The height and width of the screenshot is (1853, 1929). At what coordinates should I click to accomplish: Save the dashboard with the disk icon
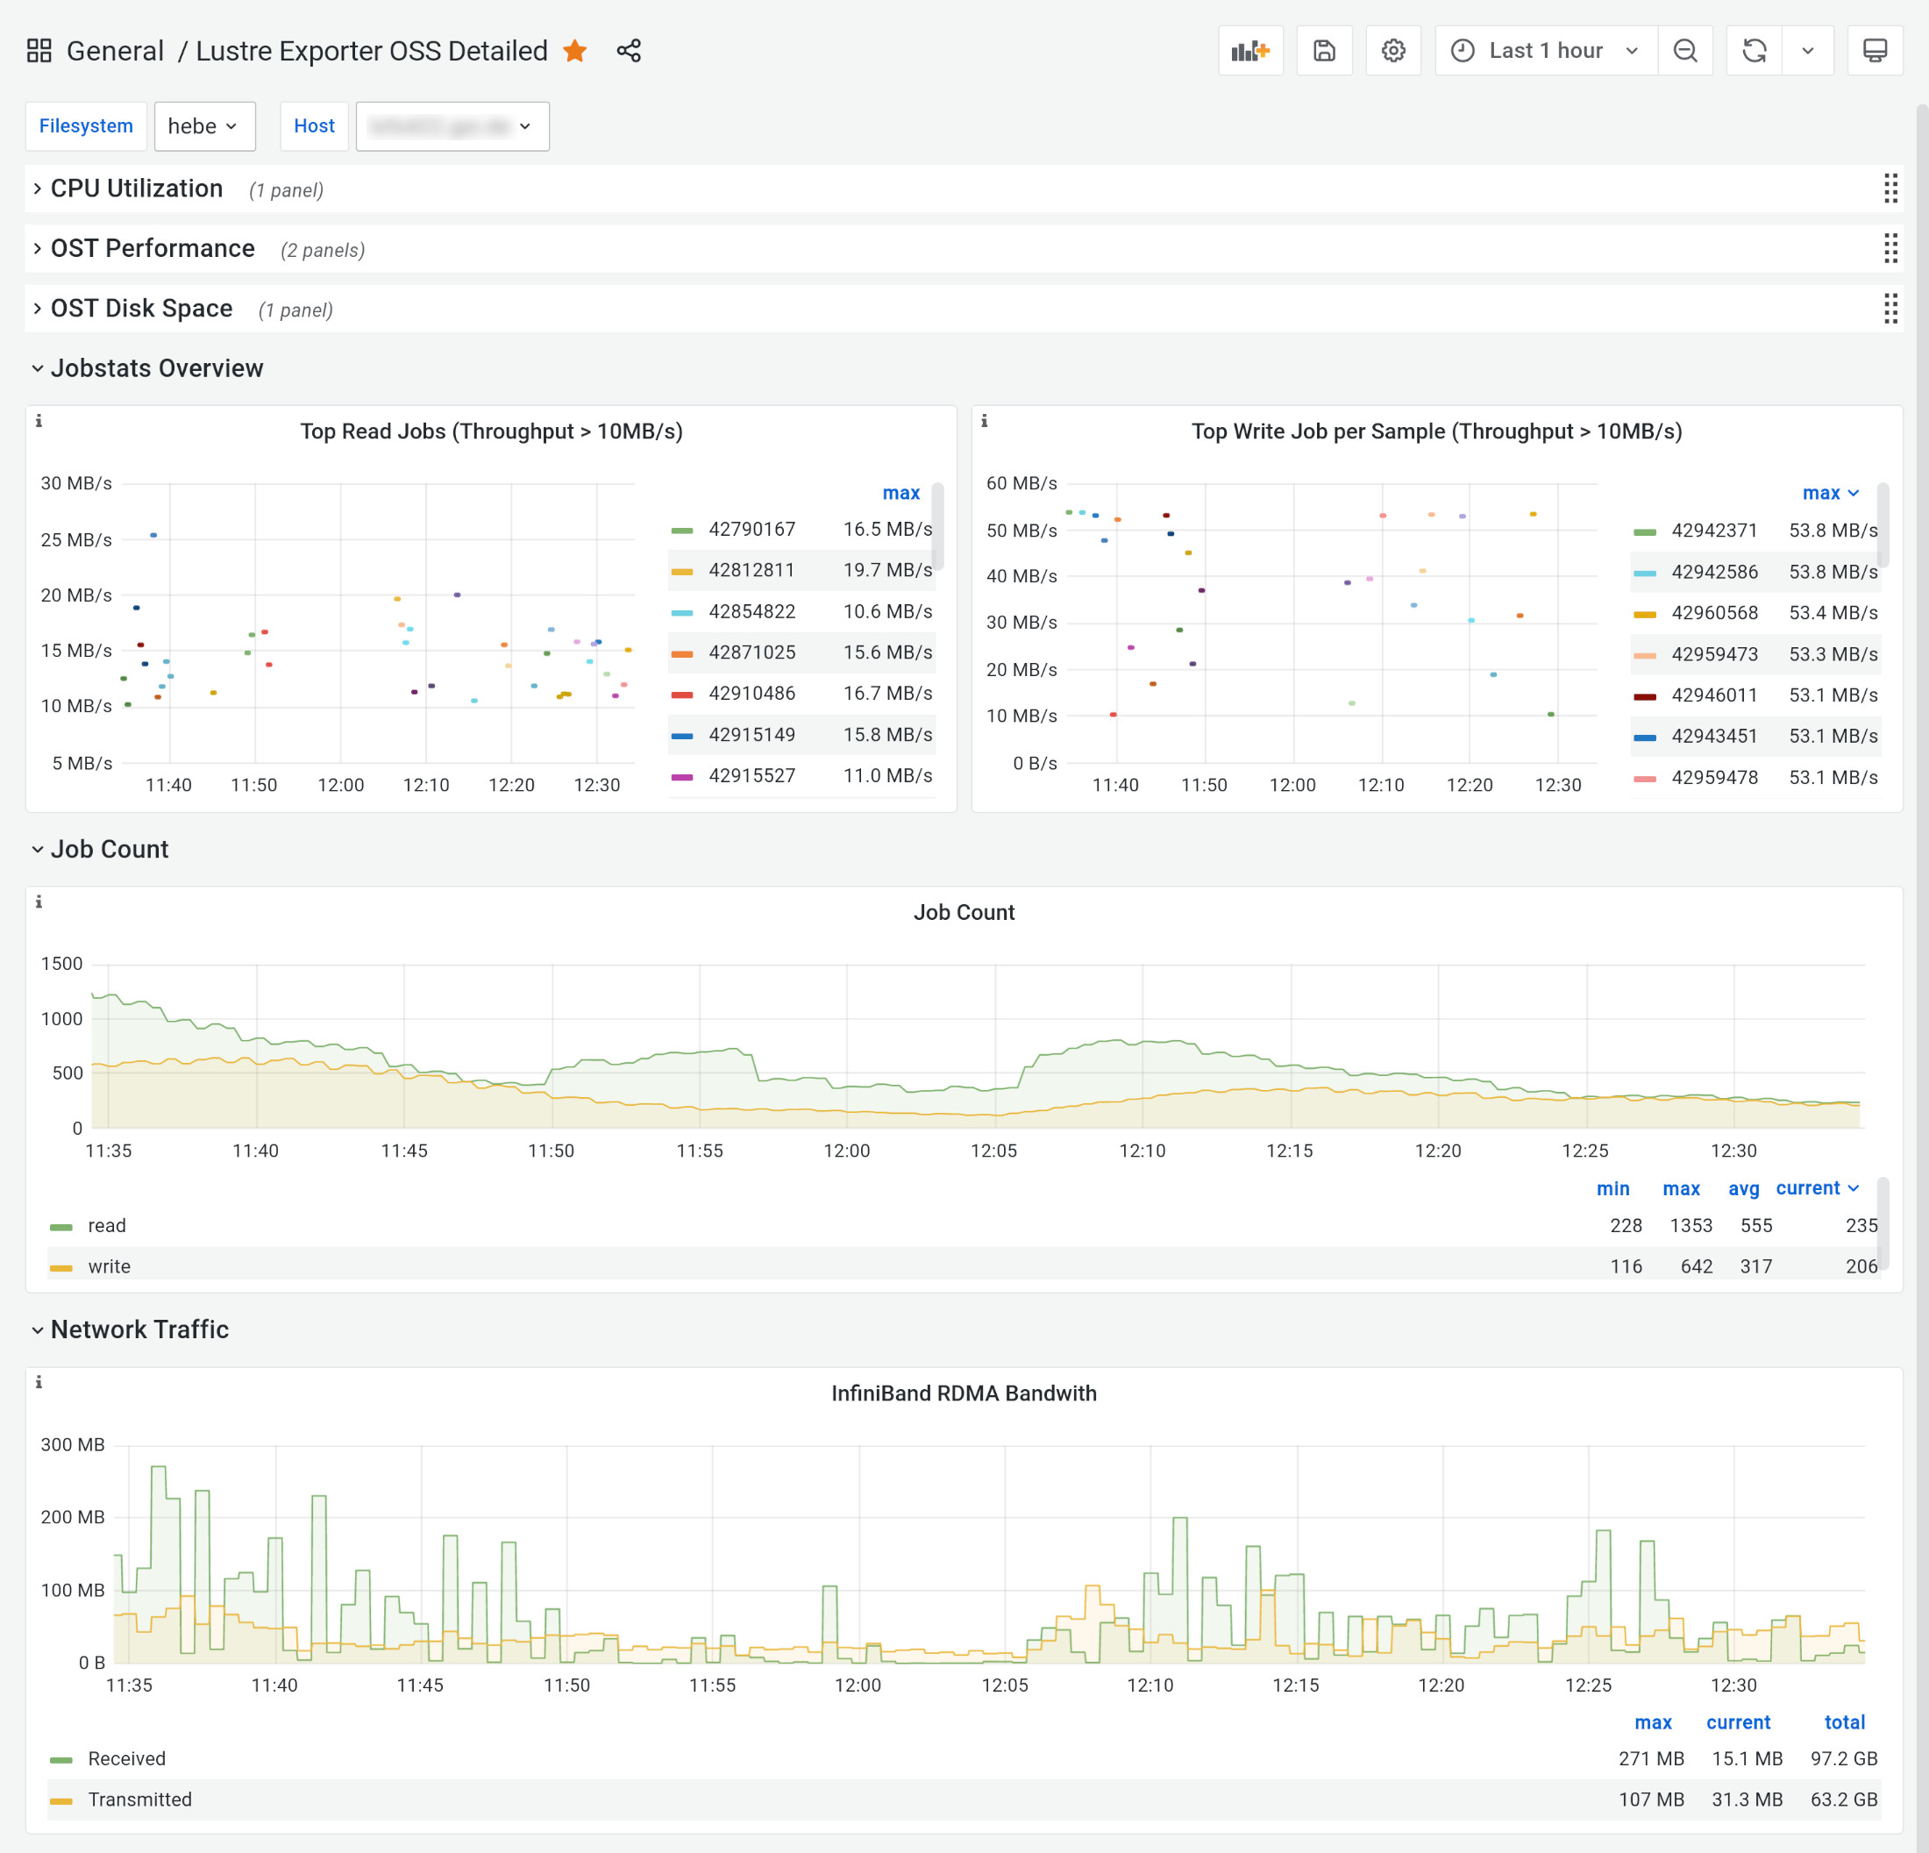pyautogui.click(x=1324, y=50)
